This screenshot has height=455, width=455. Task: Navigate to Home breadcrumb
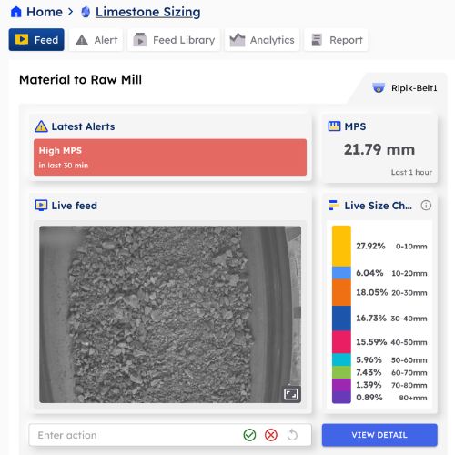pos(45,12)
